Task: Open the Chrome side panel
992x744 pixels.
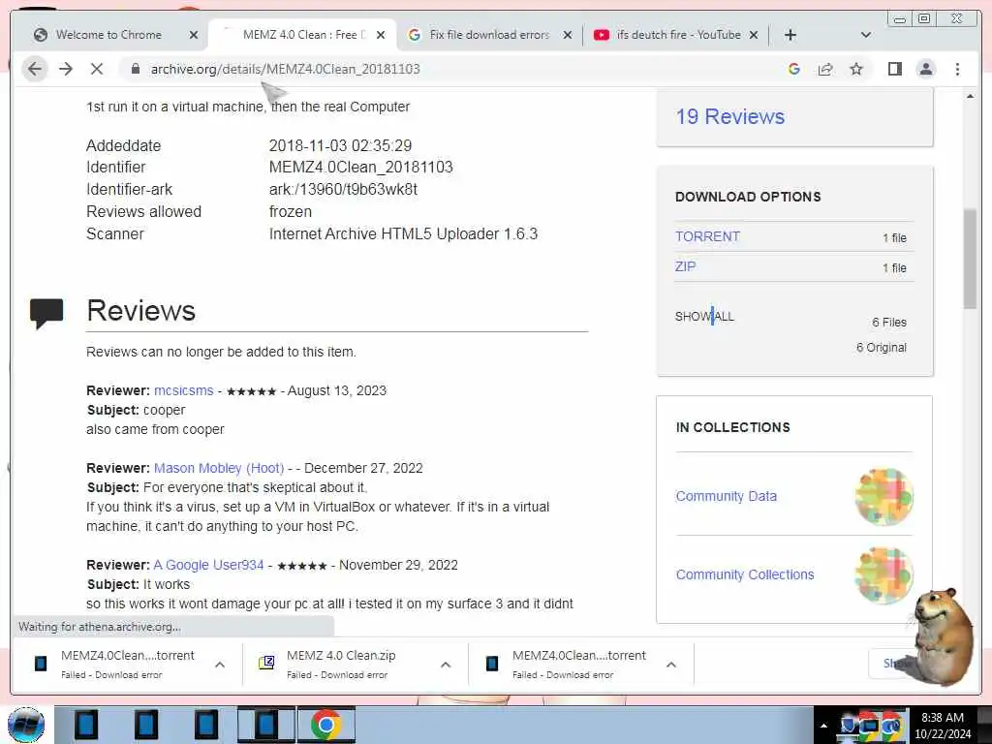Action: pyautogui.click(x=894, y=69)
